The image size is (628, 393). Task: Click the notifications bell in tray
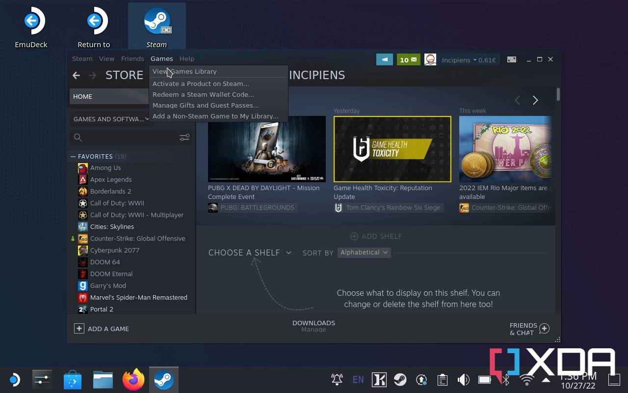(x=337, y=380)
